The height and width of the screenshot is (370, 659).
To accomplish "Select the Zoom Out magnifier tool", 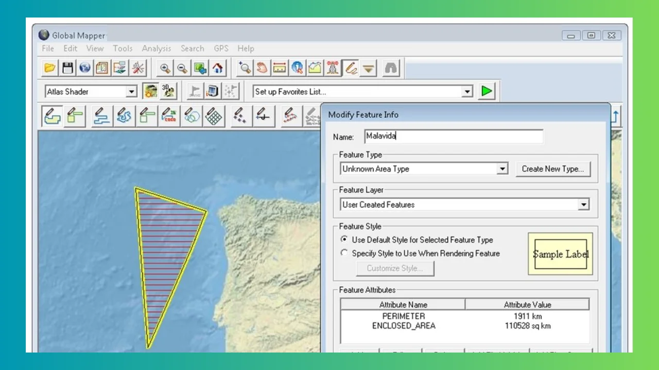I will coord(182,67).
